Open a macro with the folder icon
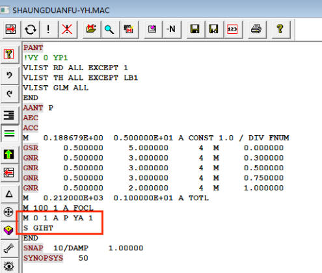322x273 pixels. pos(91,29)
